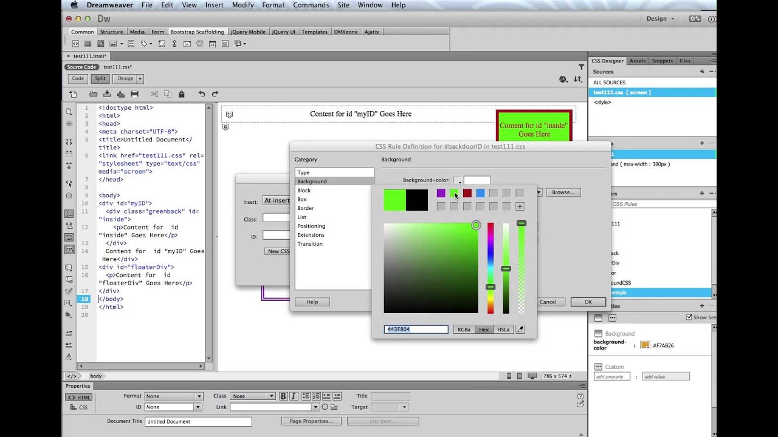This screenshot has height=437, width=778.
Task: Open the Design workspace switcher dropdown
Action: click(x=659, y=19)
